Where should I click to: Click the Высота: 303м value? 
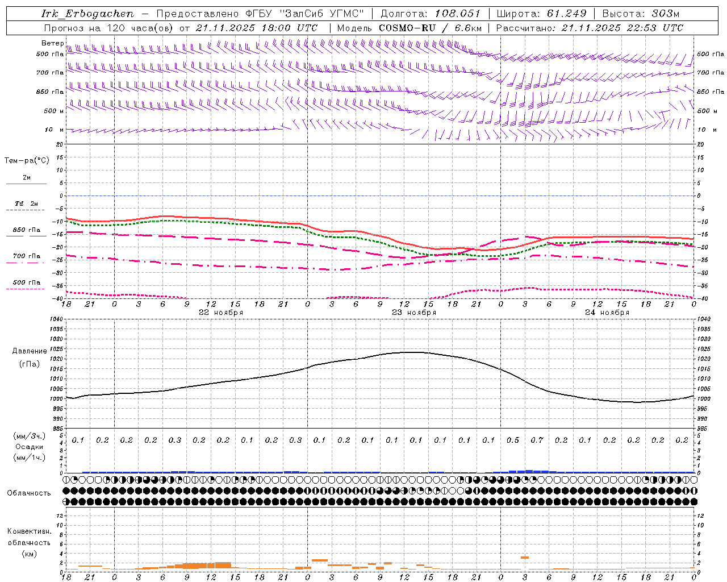tap(641, 14)
